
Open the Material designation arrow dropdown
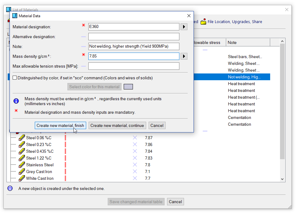(184, 27)
